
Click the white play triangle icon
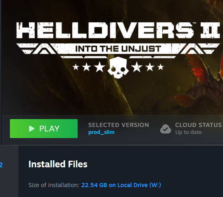click(x=31, y=129)
